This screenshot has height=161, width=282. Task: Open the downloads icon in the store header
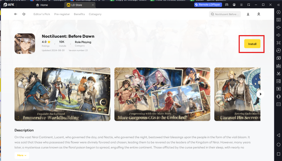pyautogui.click(x=248, y=14)
